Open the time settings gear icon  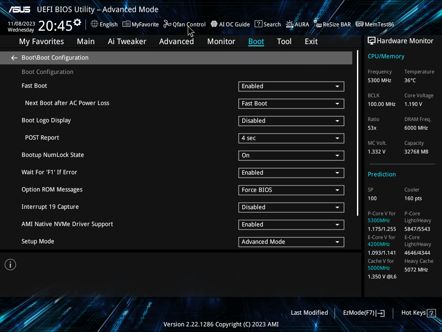coord(77,22)
